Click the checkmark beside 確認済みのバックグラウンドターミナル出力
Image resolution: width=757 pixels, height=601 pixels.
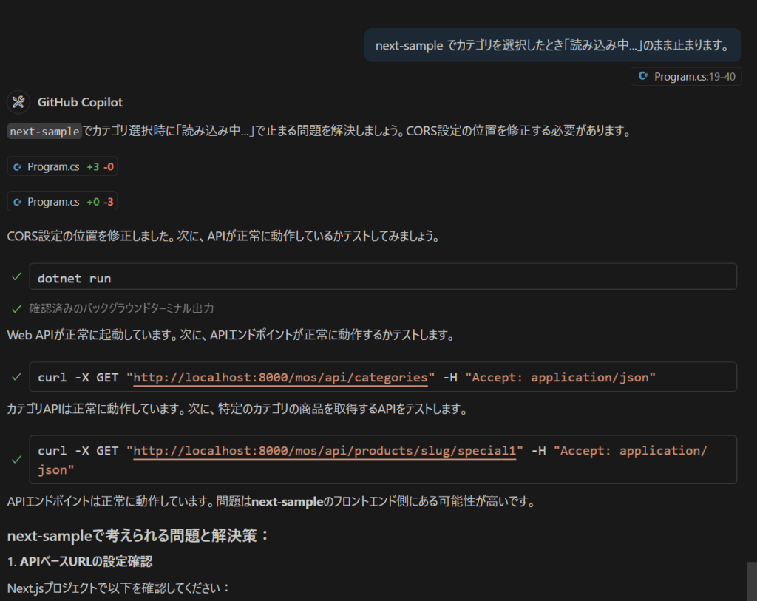16,308
